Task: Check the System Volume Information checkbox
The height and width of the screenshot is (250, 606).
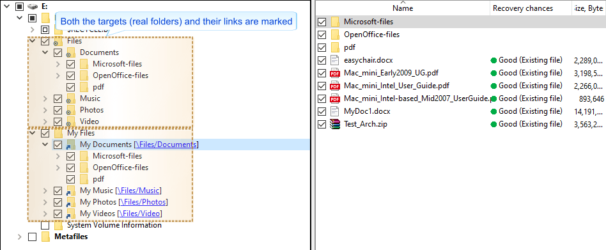Action: pyautogui.click(x=45, y=225)
